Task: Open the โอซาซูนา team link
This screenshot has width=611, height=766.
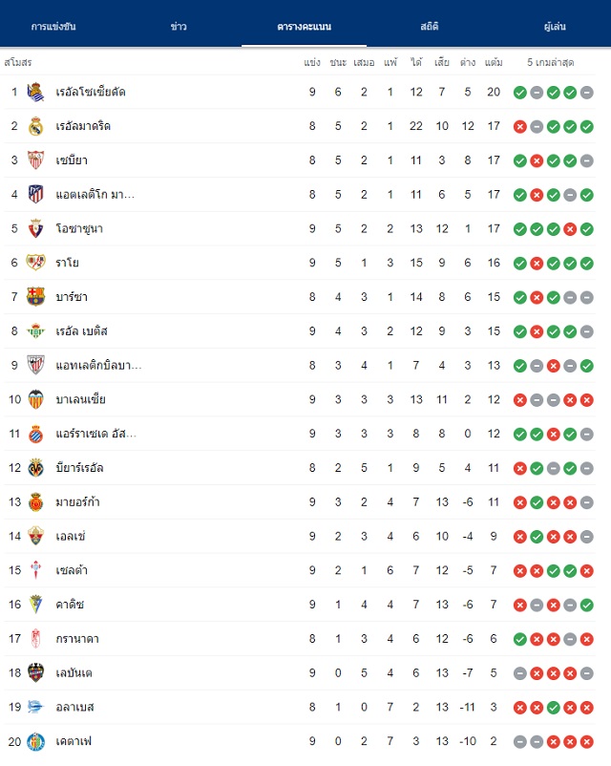Action: pyautogui.click(x=79, y=228)
